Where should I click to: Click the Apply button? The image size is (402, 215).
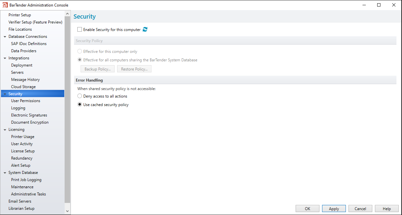point(334,208)
